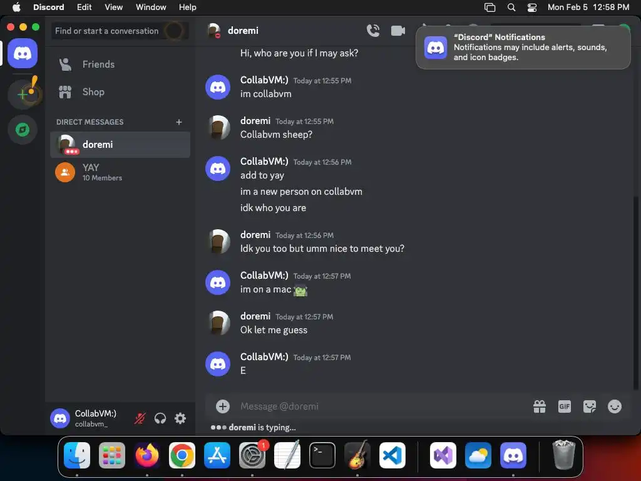641x481 pixels.
Task: Click username CollabVM:) above message 'E'
Action: pos(264,356)
